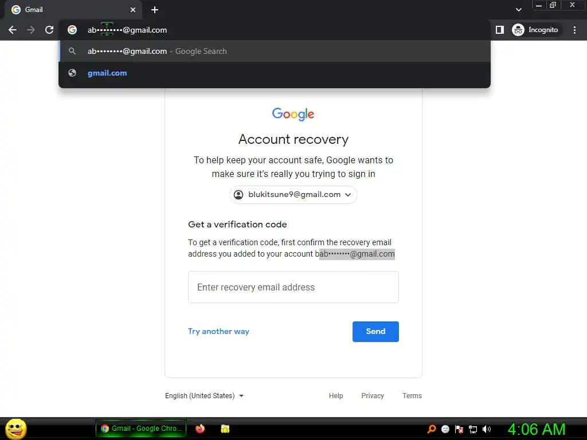Click the globe icon beside gmail.com

pyautogui.click(x=72, y=73)
